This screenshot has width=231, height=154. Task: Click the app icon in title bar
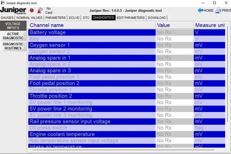tap(3, 3)
